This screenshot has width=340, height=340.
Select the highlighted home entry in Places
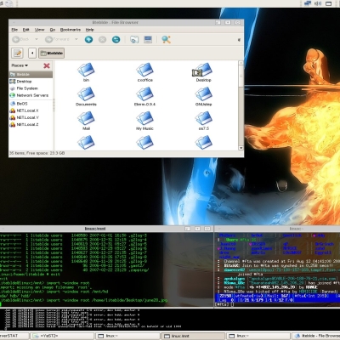pos(31,75)
